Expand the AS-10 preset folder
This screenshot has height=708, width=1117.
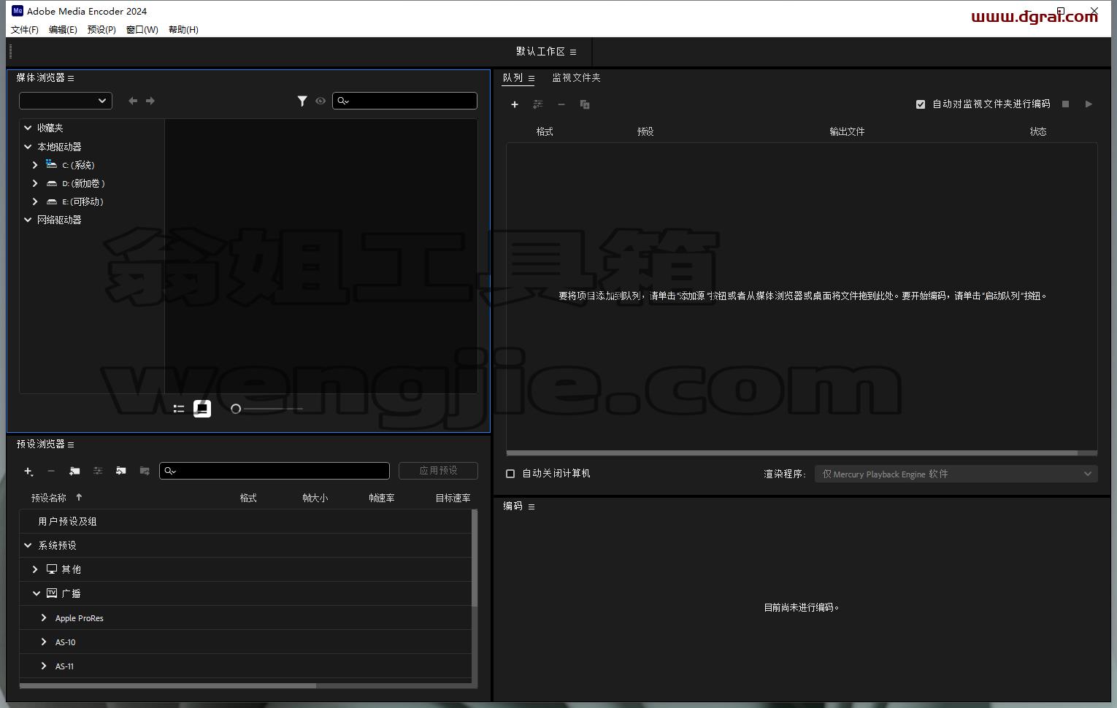click(44, 642)
